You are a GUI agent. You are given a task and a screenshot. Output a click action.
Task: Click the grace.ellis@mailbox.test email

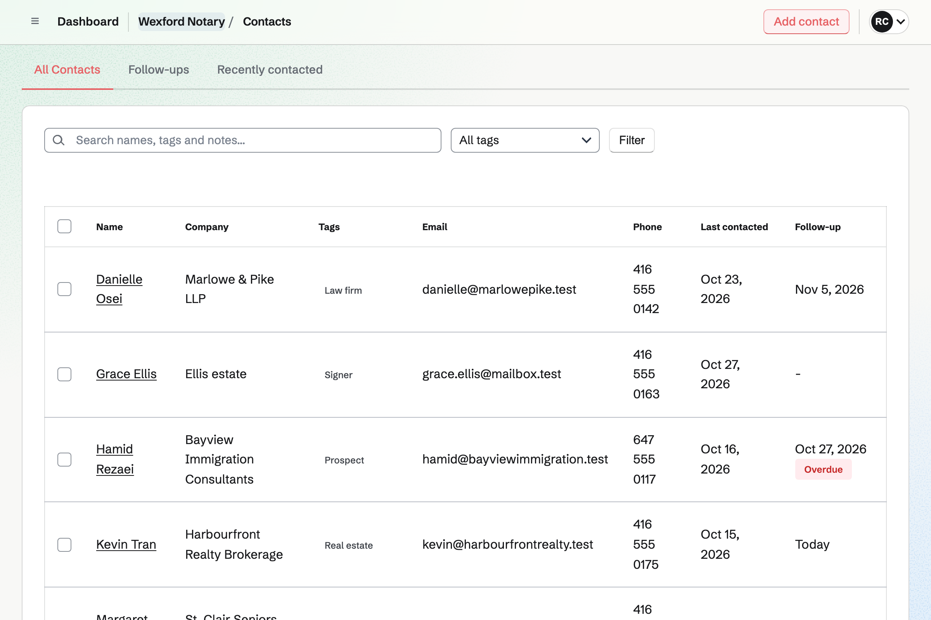click(x=491, y=374)
